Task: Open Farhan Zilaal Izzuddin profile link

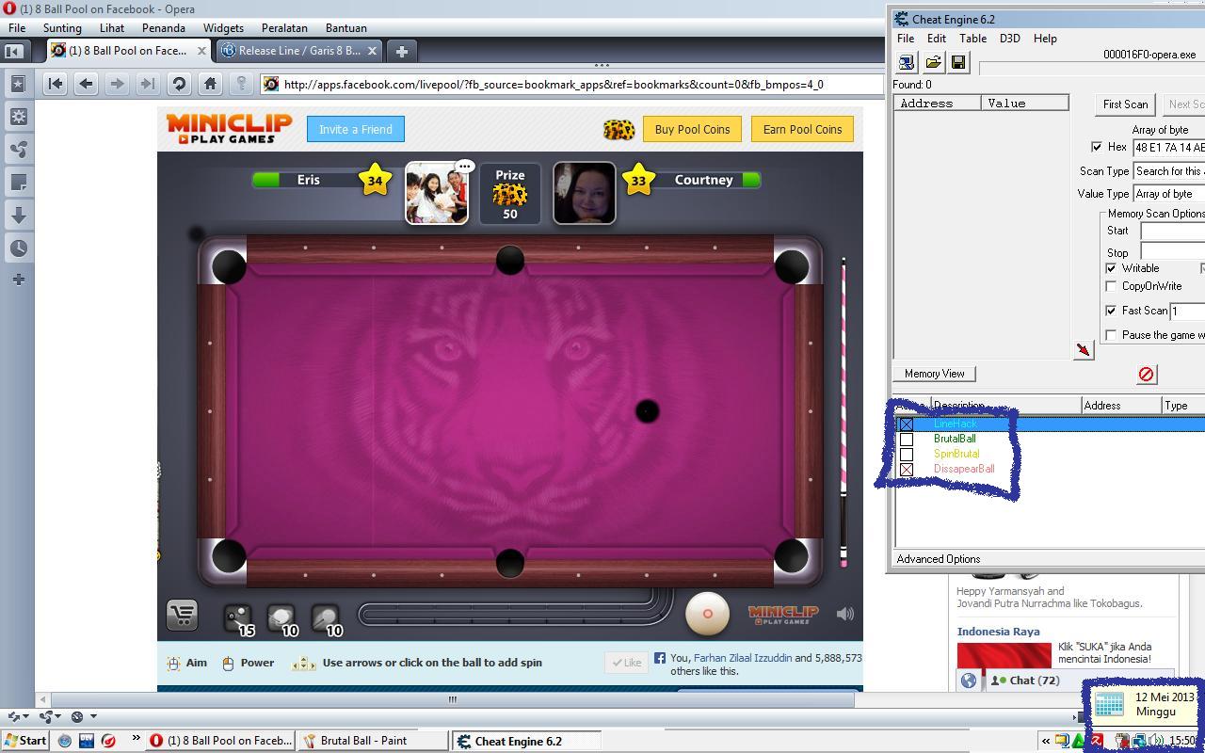Action: tap(743, 658)
